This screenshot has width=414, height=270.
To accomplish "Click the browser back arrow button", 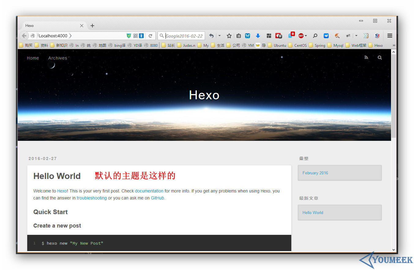I will (24, 36).
